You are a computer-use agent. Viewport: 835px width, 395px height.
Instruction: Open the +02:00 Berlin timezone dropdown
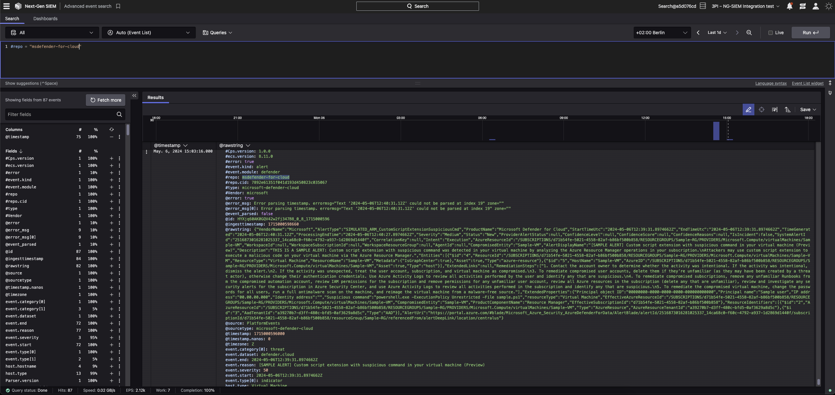662,33
